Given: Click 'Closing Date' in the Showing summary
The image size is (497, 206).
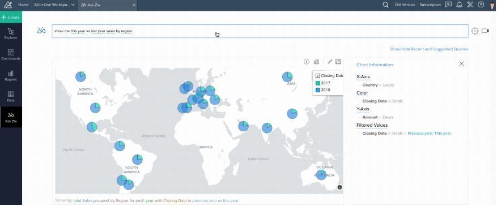Looking at the screenshot, I should click(175, 200).
